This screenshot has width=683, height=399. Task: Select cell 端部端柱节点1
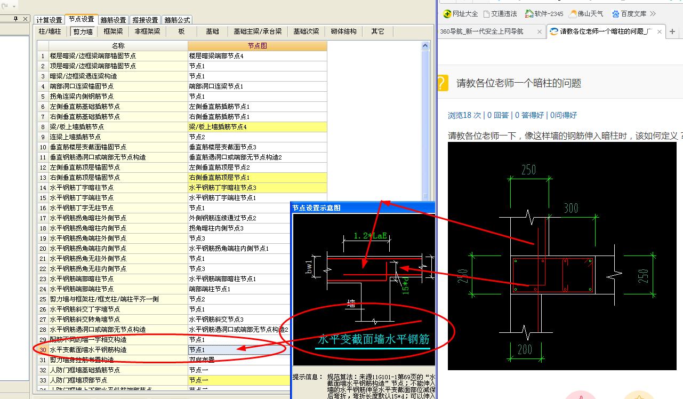[239, 289]
